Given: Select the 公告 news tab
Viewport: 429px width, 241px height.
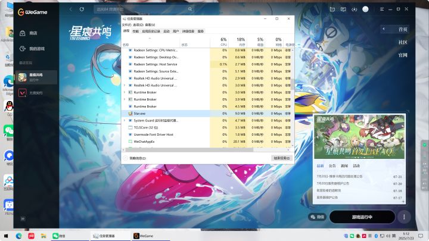Looking at the screenshot, I should 332,166.
